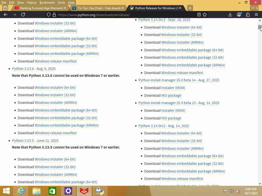Click the site padlock security icon

[54, 15]
